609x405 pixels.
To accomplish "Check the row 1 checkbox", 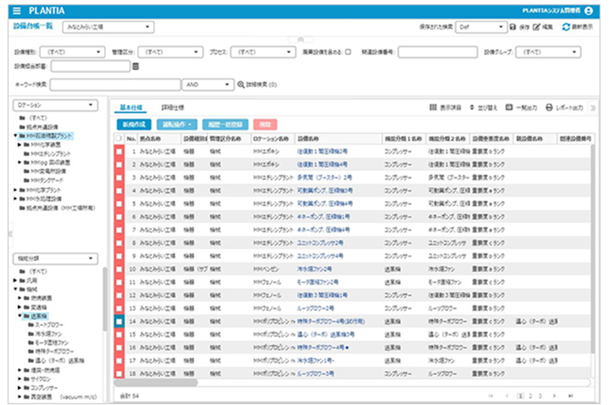I will coord(119,152).
